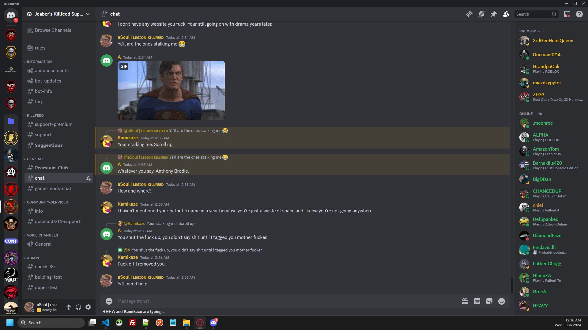Toggle headphone deafen in user panel
The height and width of the screenshot is (330, 588).
click(78, 307)
